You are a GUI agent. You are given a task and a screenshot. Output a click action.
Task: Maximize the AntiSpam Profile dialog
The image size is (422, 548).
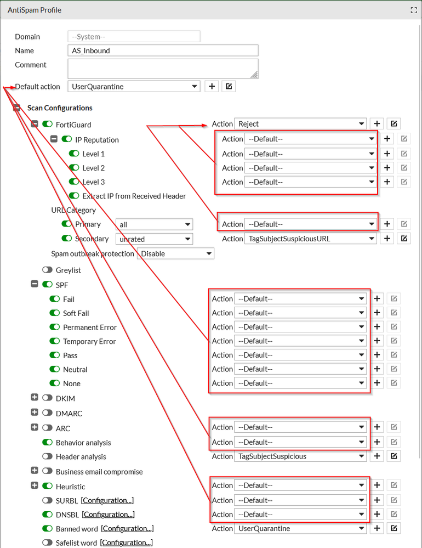414,10
